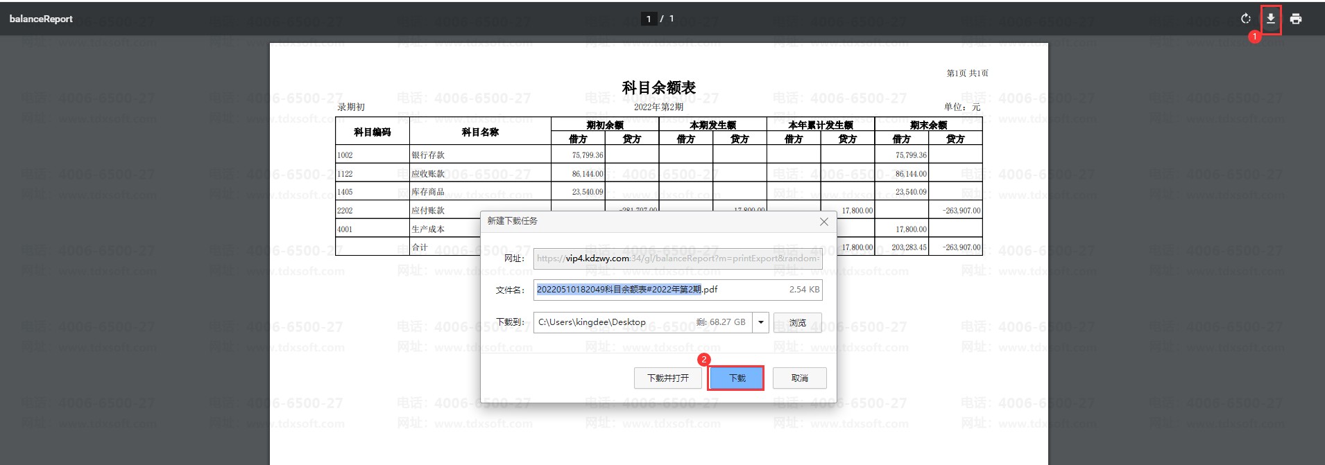Confirm with the blue 下载 button

[736, 378]
